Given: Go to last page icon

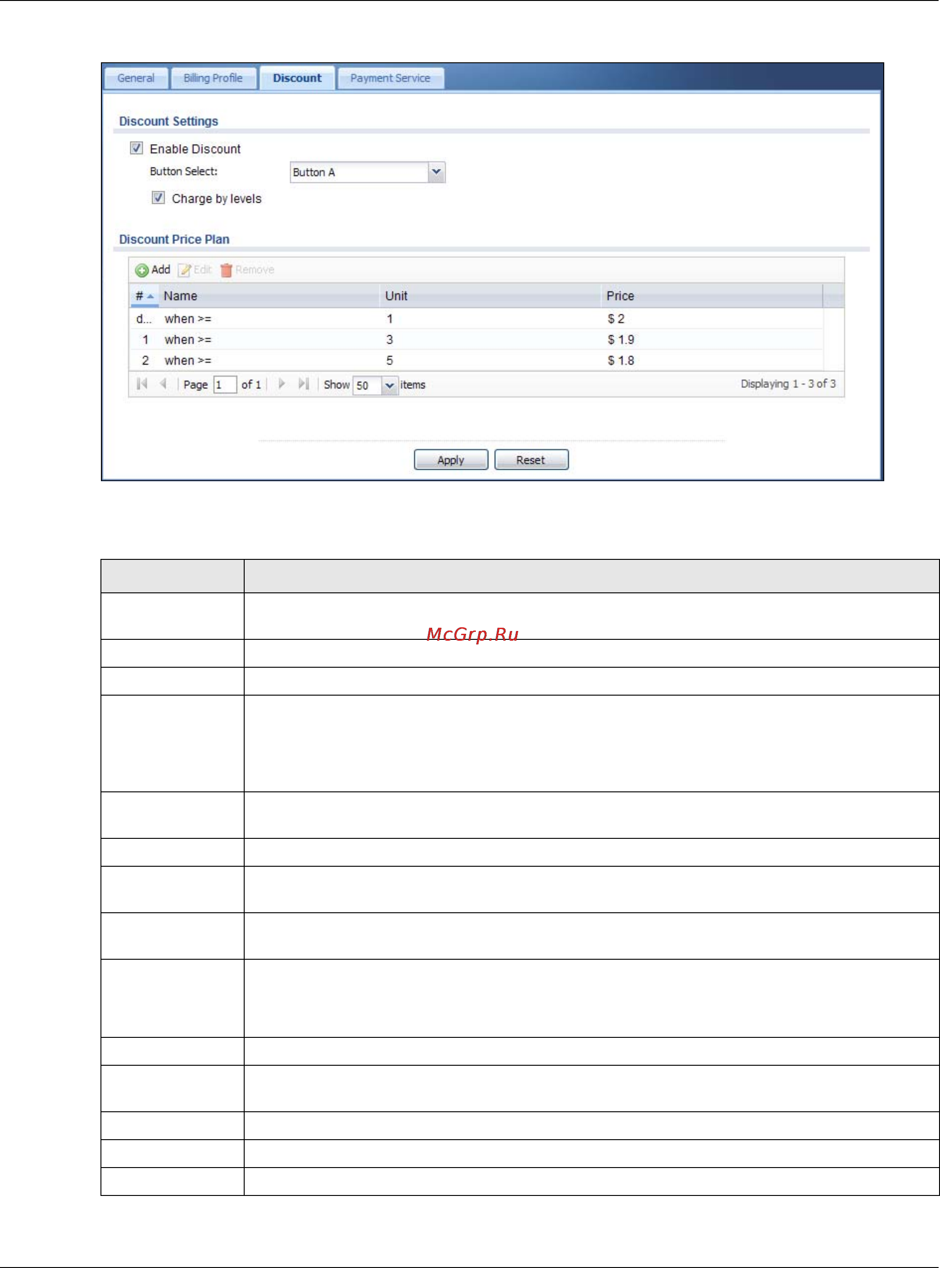Looking at the screenshot, I should (304, 384).
